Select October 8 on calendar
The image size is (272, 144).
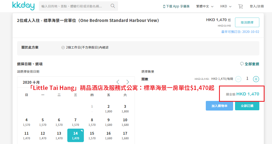(x=92, y=122)
